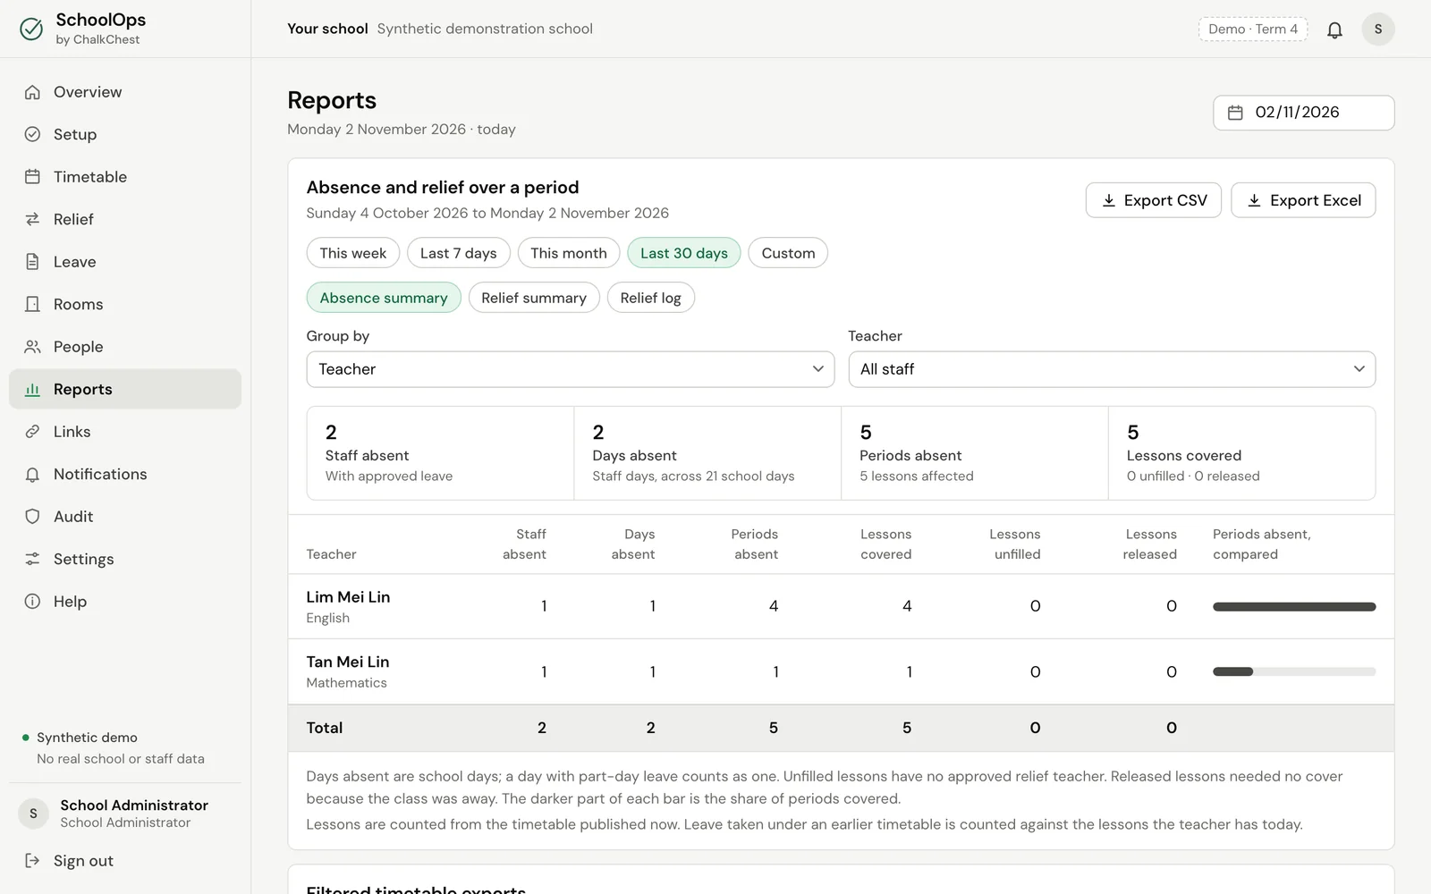1431x894 pixels.
Task: Click the Lessons covered summary card
Action: [1241, 453]
